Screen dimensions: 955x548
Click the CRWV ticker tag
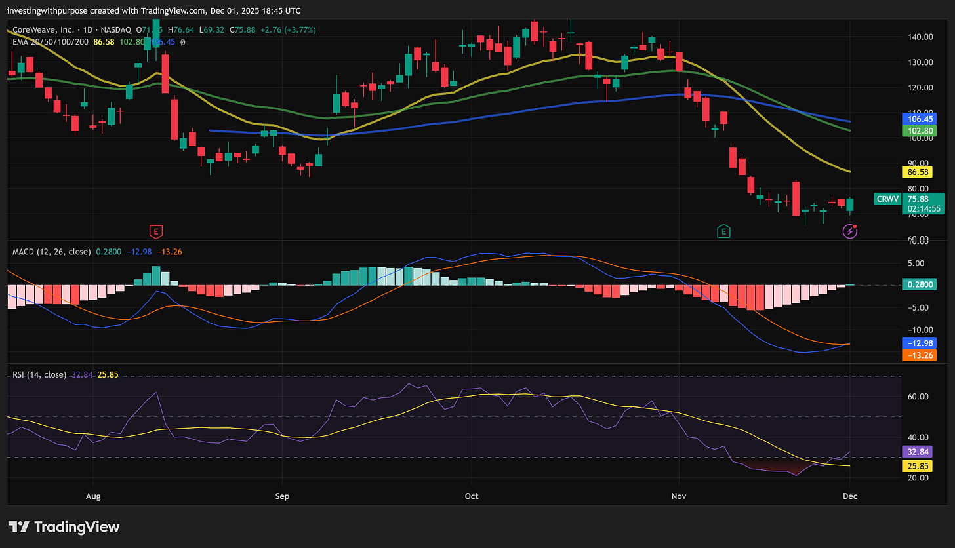887,199
